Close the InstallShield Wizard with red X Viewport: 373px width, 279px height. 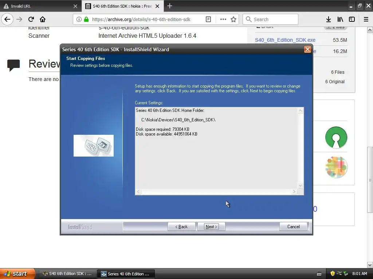pyautogui.click(x=307, y=49)
